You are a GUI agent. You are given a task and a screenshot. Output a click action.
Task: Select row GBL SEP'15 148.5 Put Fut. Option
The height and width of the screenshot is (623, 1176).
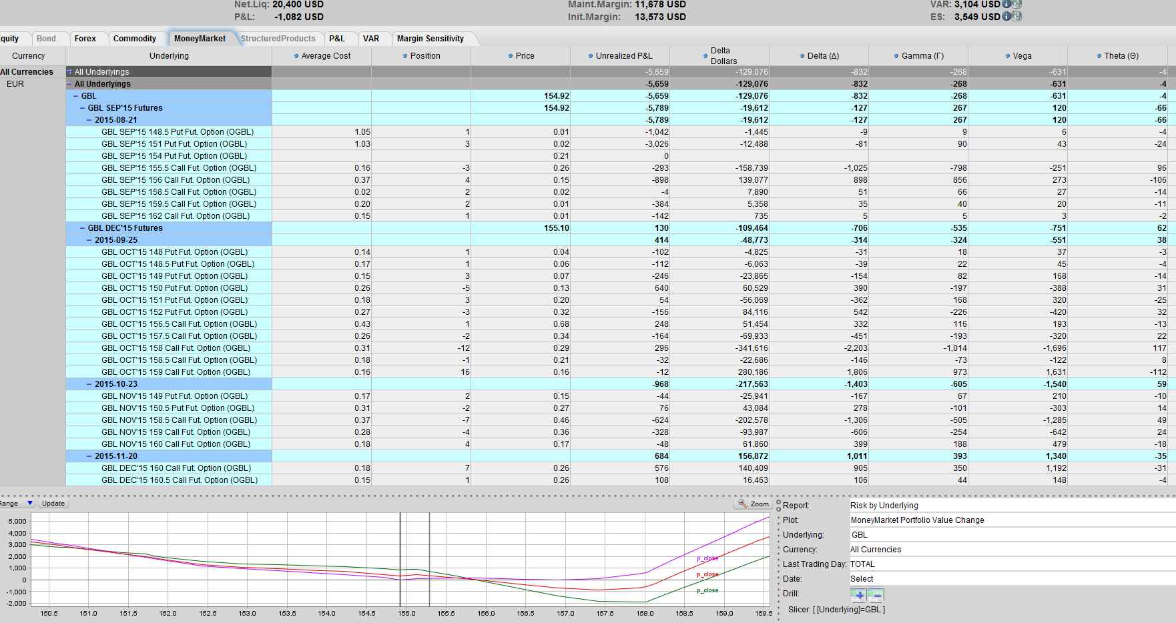(617, 132)
